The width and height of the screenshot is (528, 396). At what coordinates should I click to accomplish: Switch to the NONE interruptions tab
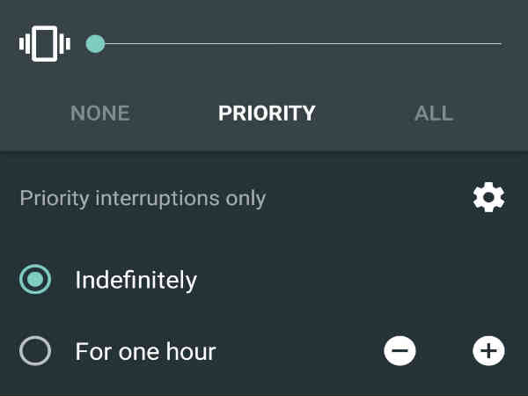[x=100, y=114]
